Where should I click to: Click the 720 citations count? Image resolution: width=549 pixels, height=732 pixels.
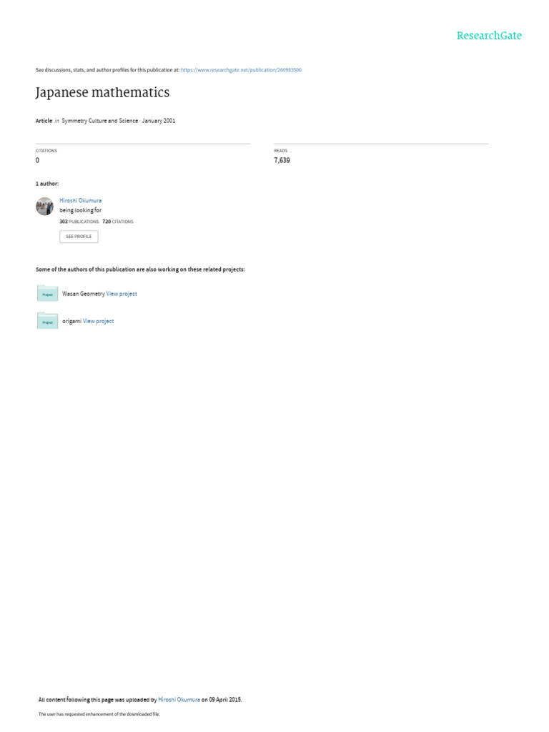tap(118, 222)
